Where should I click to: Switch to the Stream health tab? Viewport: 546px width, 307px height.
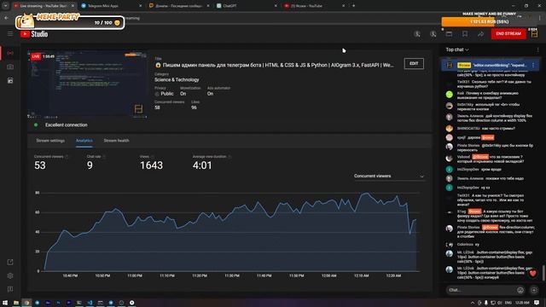[116, 141]
